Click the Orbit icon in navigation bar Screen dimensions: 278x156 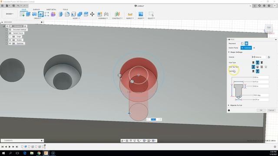point(122,140)
